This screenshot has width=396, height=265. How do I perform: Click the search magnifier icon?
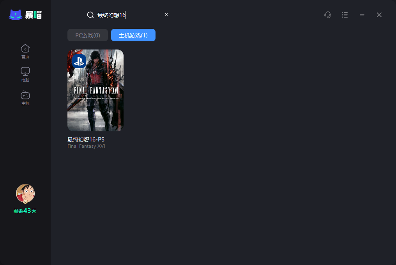(90, 15)
